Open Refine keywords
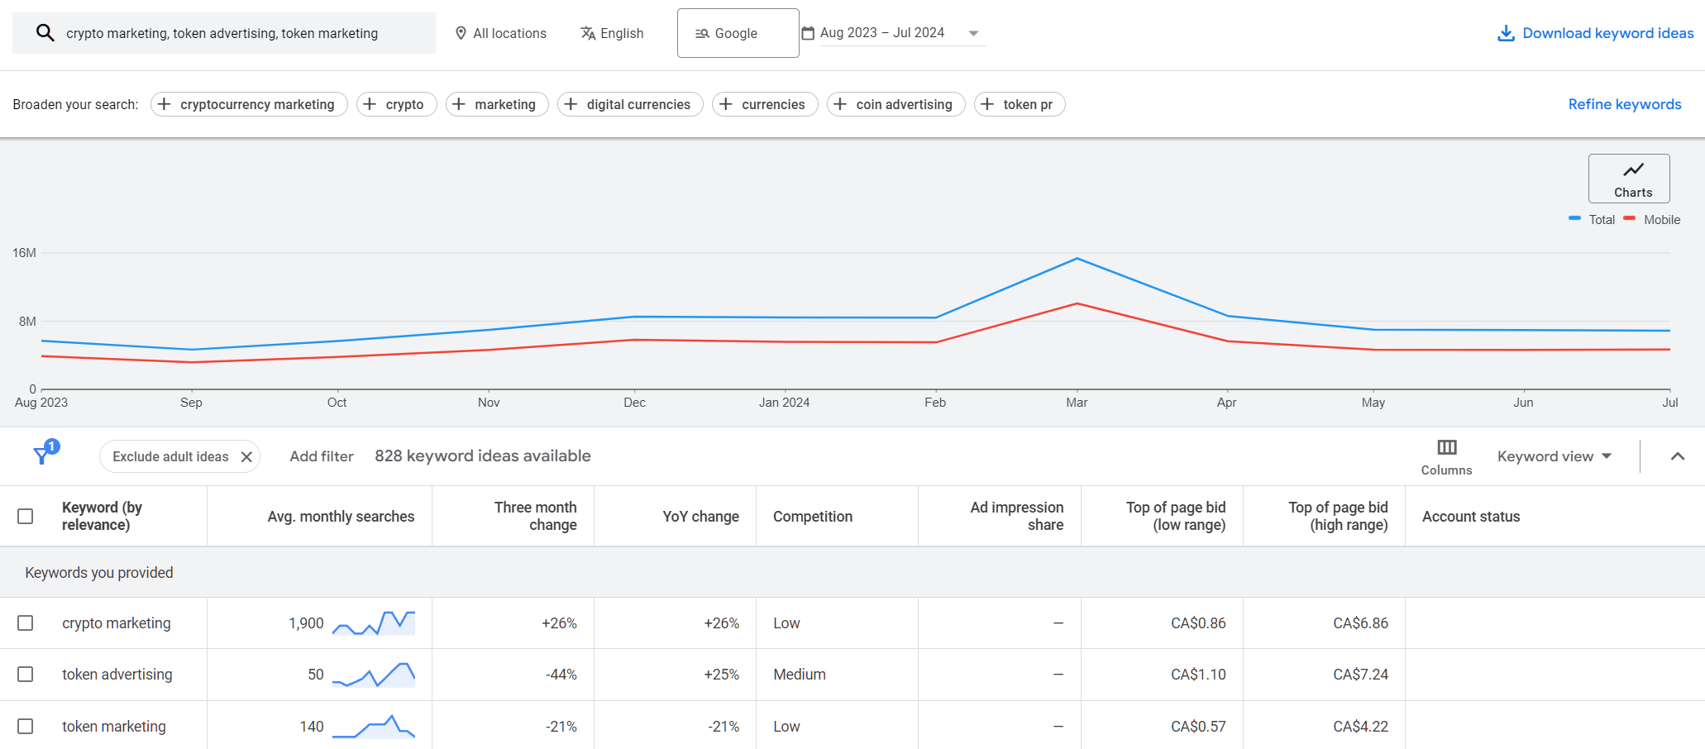Viewport: 1705px width, 749px height. pyautogui.click(x=1624, y=103)
